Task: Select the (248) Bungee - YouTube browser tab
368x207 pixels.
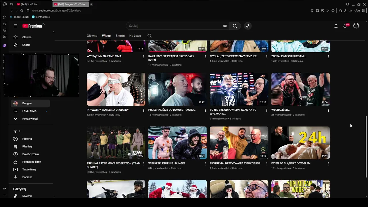Action: 71,4
